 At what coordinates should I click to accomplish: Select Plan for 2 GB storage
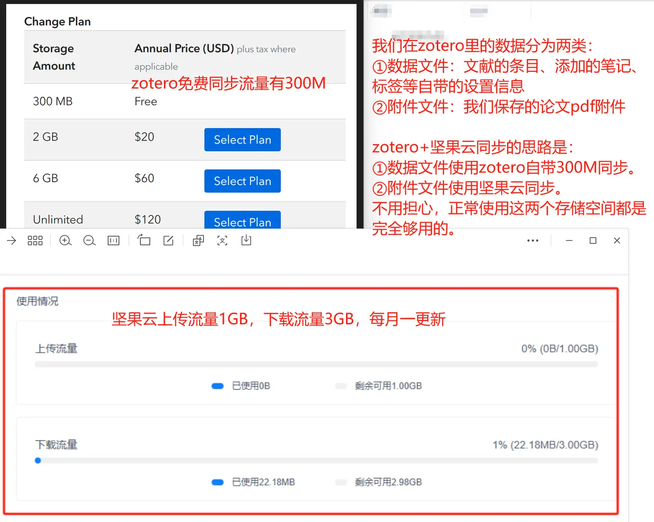pyautogui.click(x=243, y=139)
